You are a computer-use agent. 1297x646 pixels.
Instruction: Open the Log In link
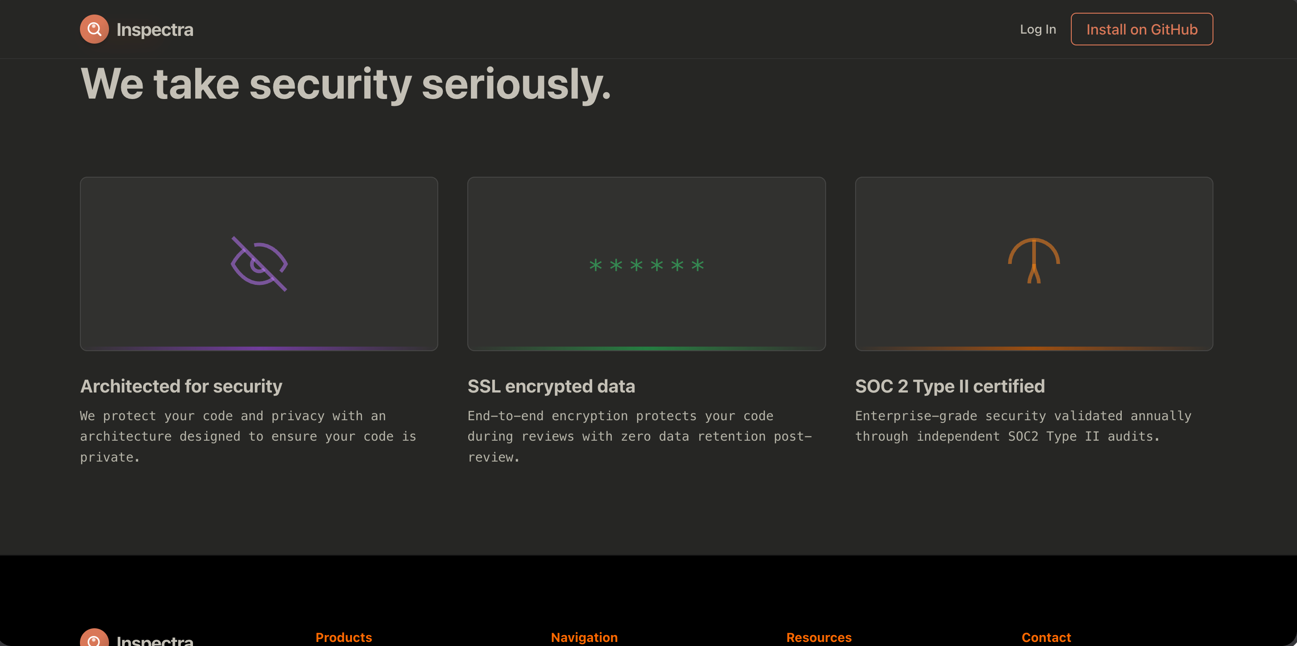click(x=1038, y=29)
